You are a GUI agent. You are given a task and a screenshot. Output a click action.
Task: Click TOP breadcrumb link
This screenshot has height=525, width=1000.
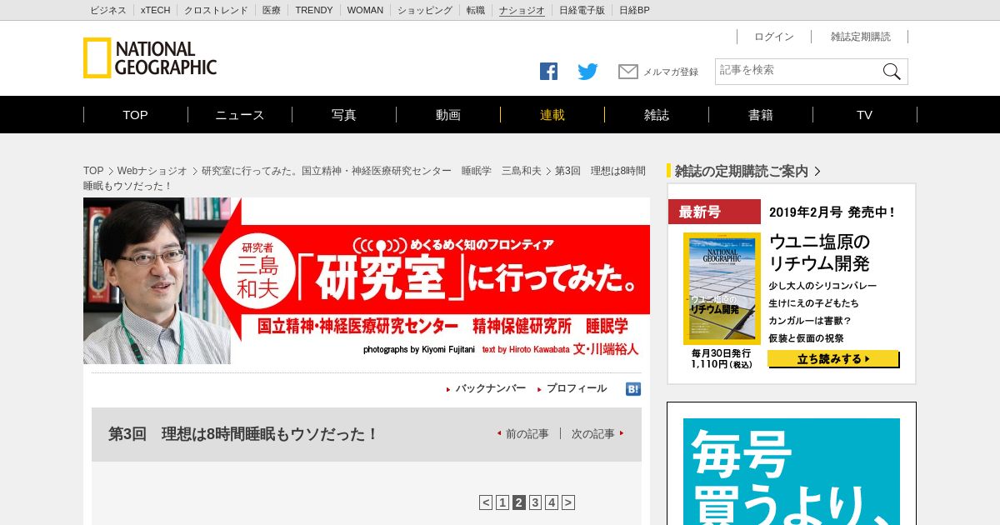[x=93, y=171]
